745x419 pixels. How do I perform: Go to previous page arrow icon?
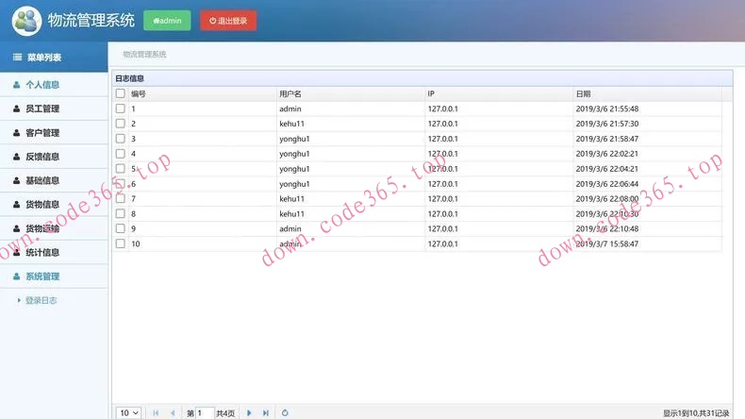(173, 412)
